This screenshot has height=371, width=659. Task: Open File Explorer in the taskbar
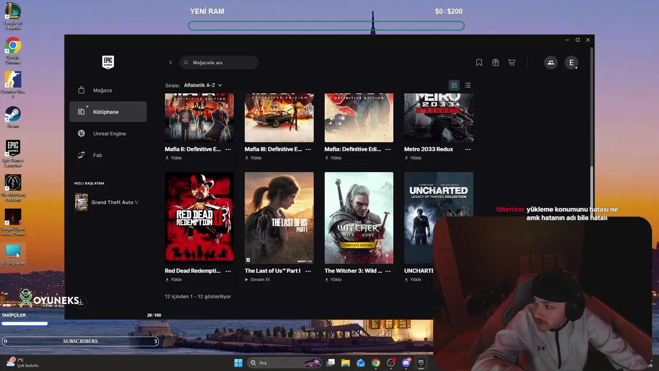pos(345,363)
